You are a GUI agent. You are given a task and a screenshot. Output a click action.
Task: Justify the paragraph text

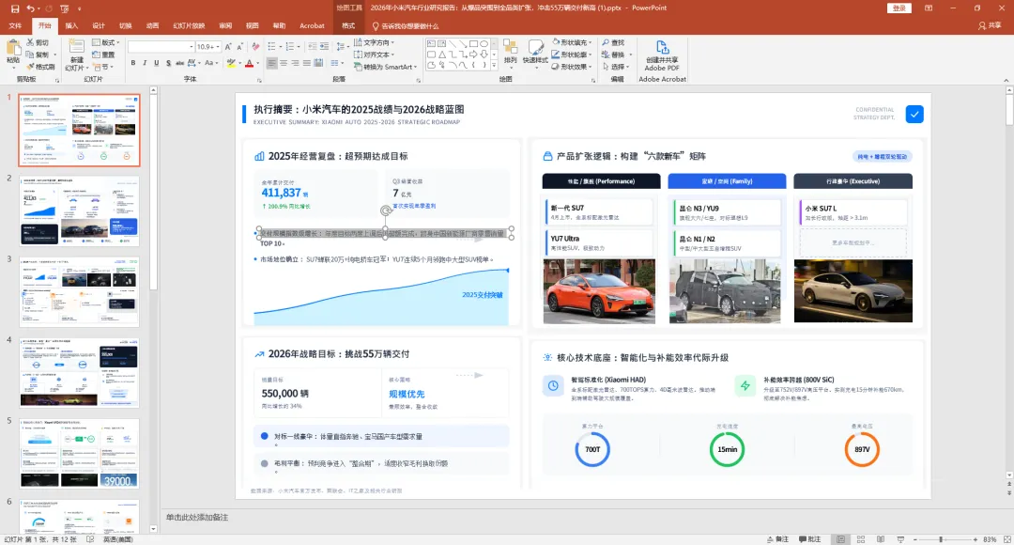pyautogui.click(x=307, y=64)
